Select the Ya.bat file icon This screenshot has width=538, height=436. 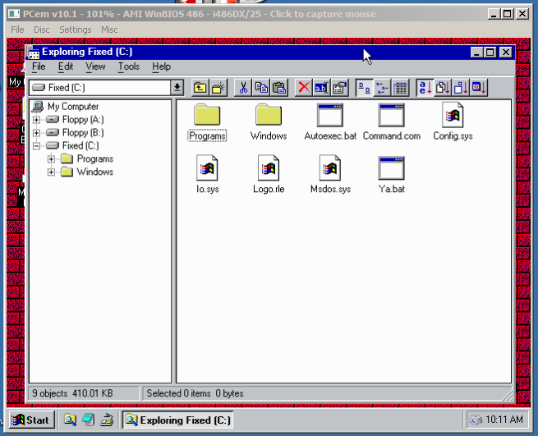[x=391, y=168]
